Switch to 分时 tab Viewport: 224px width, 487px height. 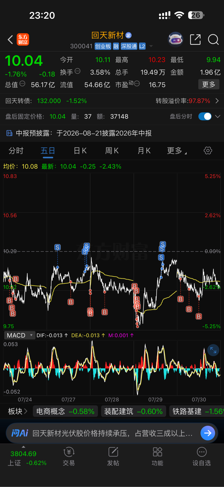pyautogui.click(x=16, y=151)
